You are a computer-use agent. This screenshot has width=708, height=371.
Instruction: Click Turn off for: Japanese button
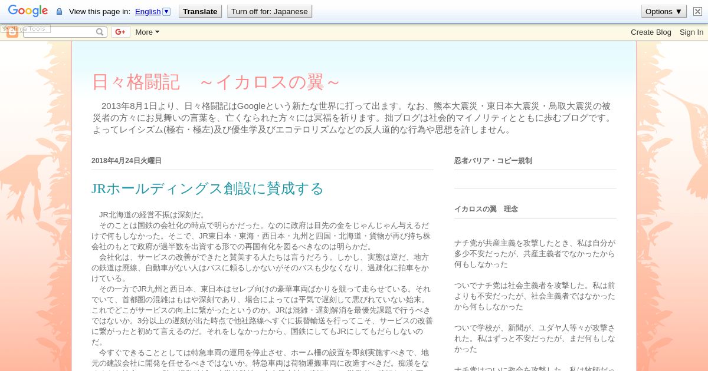tap(269, 11)
